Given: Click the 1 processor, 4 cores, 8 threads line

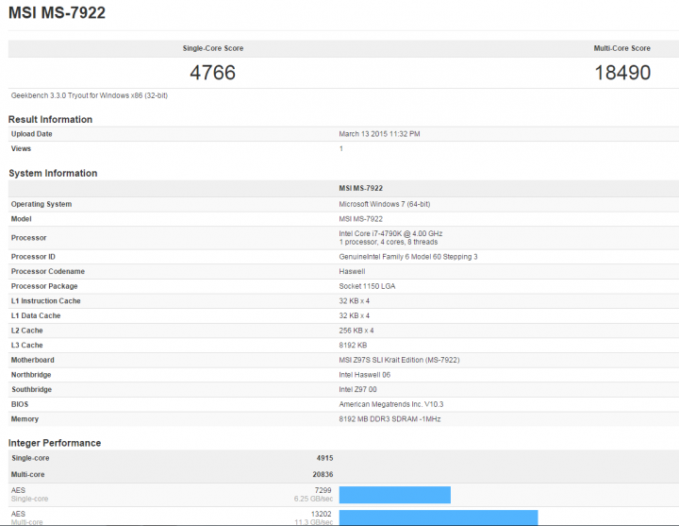Looking at the screenshot, I should 388,242.
